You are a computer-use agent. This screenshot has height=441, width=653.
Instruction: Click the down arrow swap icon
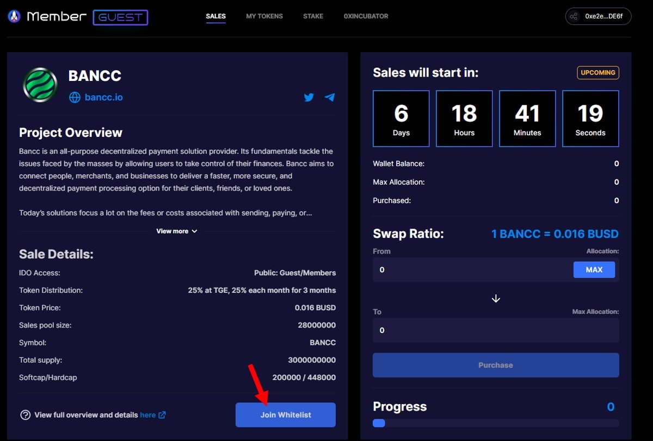(496, 299)
